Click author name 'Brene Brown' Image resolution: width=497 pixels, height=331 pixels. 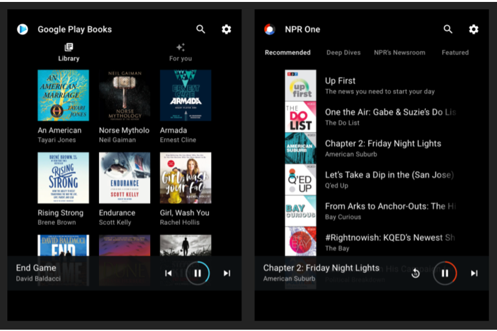[x=57, y=222]
